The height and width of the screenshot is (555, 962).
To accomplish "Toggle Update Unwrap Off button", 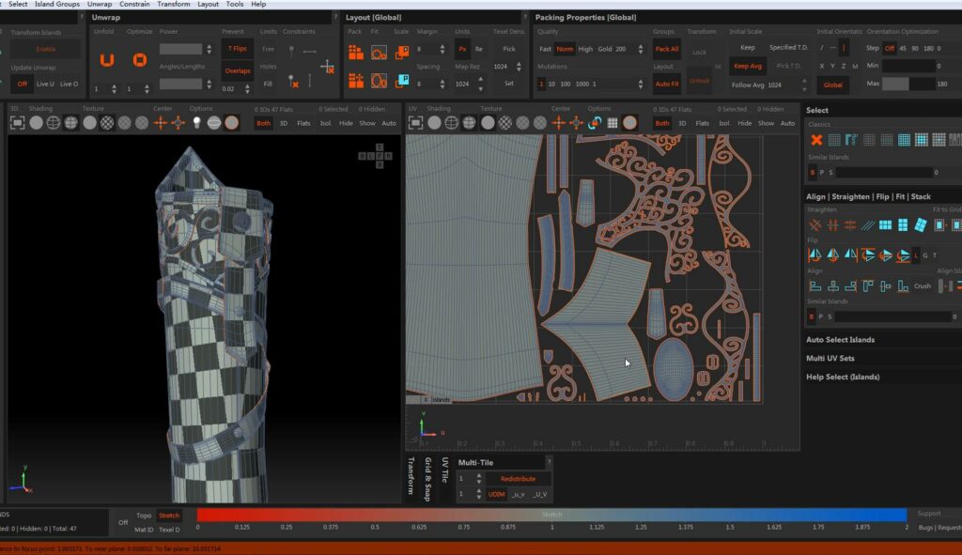I will [x=23, y=84].
